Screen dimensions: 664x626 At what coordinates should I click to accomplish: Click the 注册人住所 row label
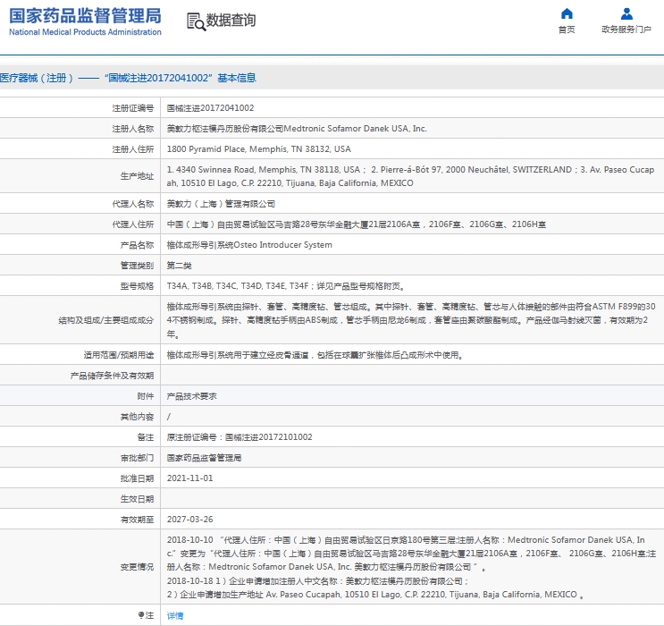click(x=132, y=149)
